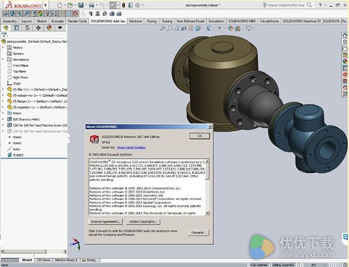
Task: Switch to the Render Tools tab
Action: click(77, 21)
